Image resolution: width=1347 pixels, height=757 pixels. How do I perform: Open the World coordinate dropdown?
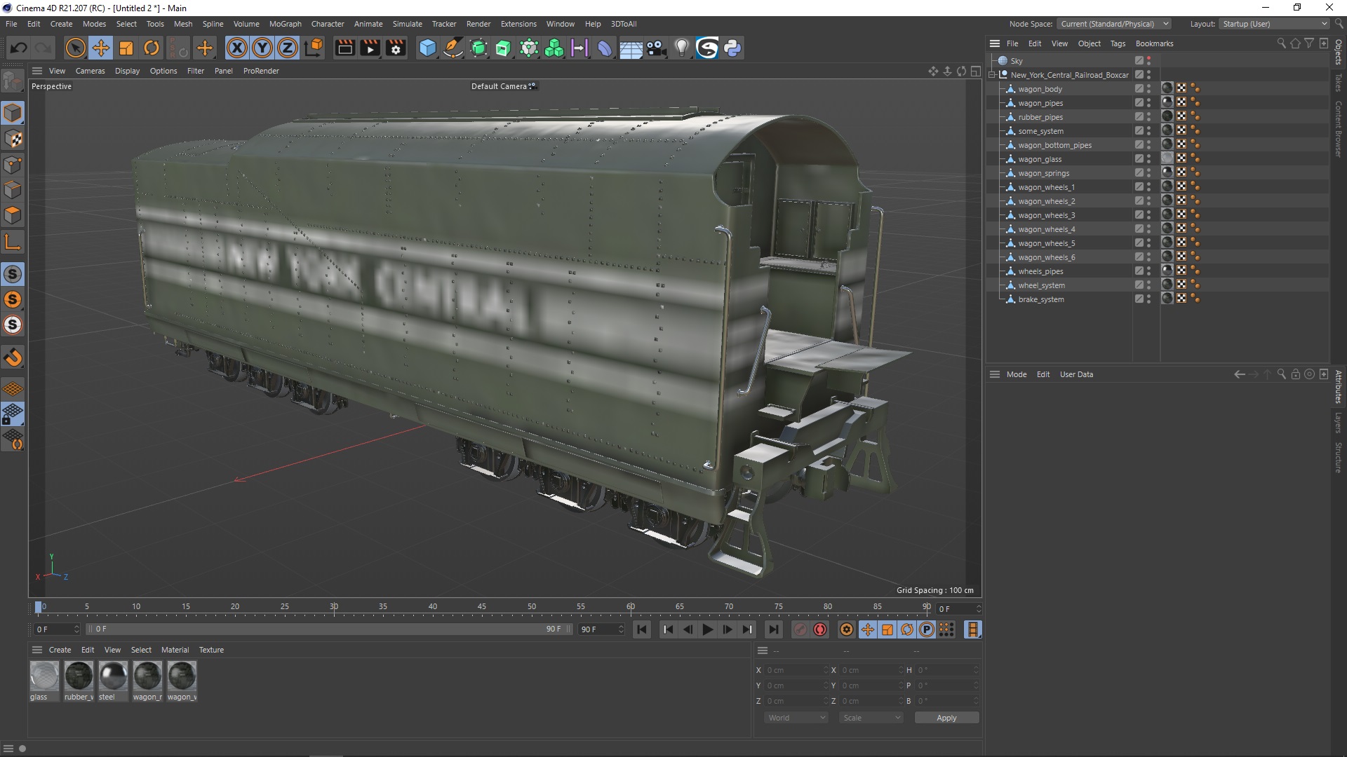click(x=796, y=718)
